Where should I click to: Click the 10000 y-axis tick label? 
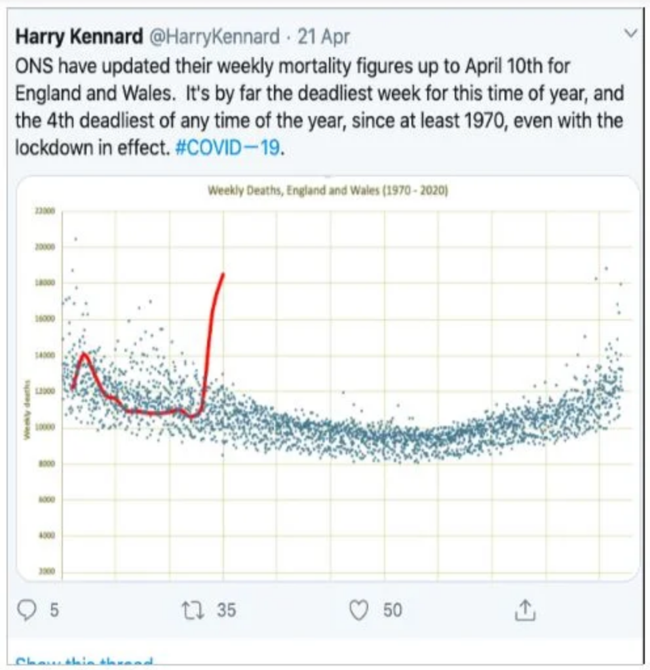(x=45, y=427)
